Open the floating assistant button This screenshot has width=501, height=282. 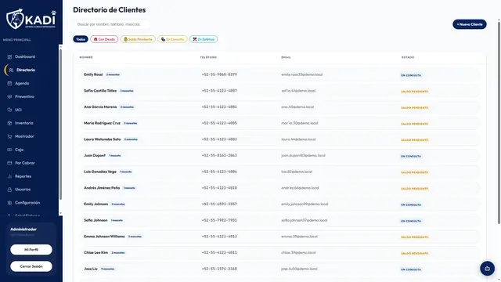pyautogui.click(x=487, y=269)
